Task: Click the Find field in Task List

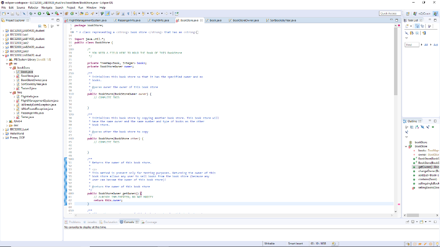Action: tap(412, 45)
